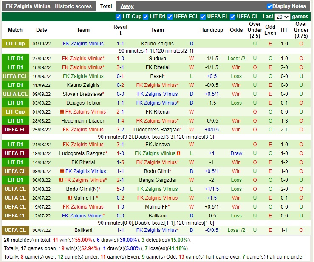Click the 3-2 result versus Ludogorets
The width and height of the screenshot is (314, 262).
pos(120,129)
